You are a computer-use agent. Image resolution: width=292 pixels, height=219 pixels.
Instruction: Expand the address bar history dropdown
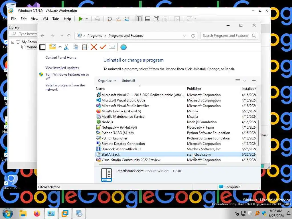(184, 36)
